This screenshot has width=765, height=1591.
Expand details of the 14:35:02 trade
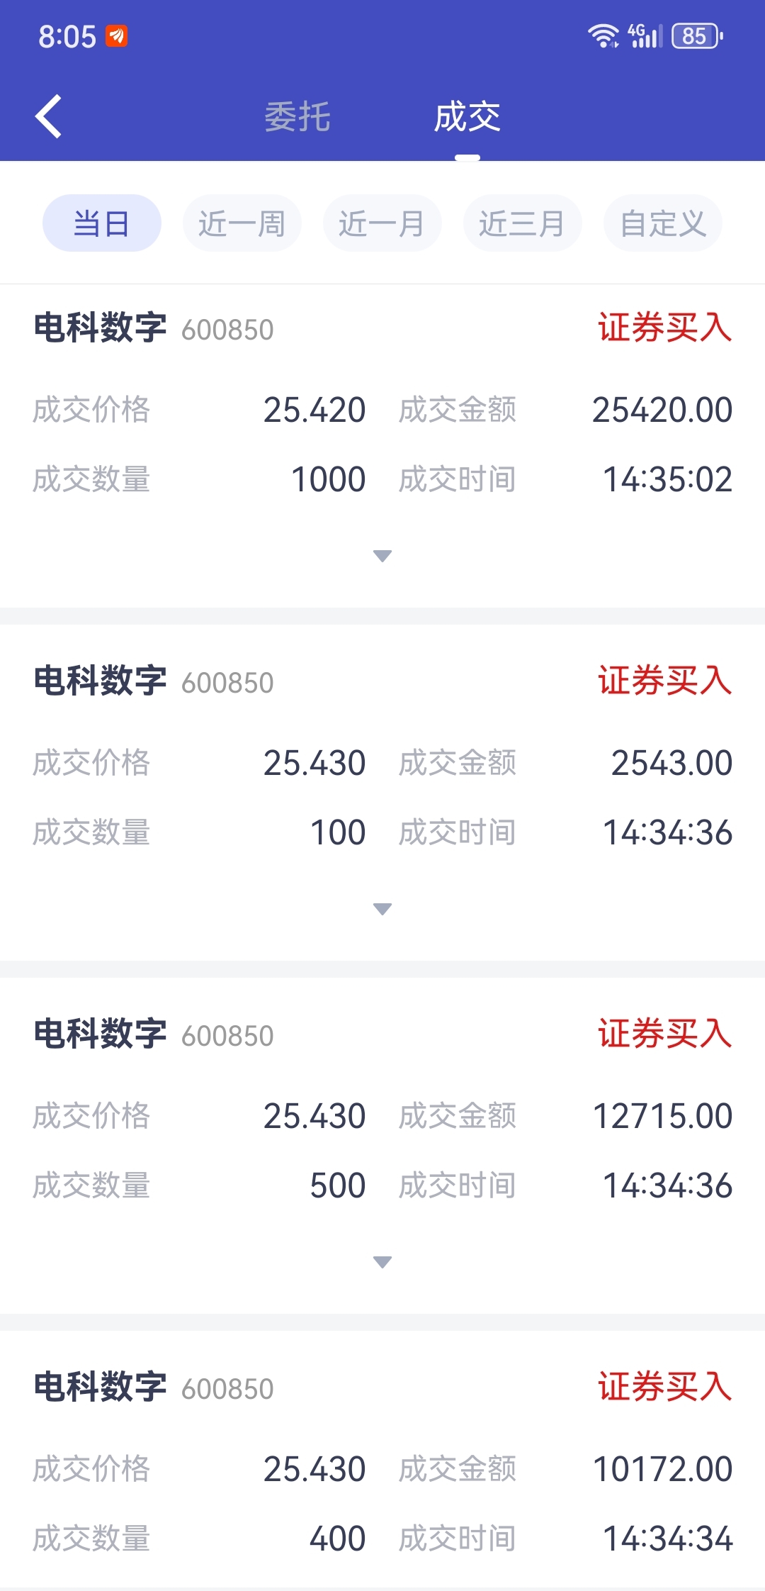(382, 556)
